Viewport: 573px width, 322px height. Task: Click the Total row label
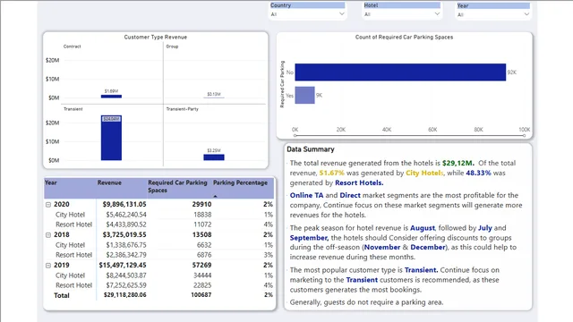coord(62,295)
